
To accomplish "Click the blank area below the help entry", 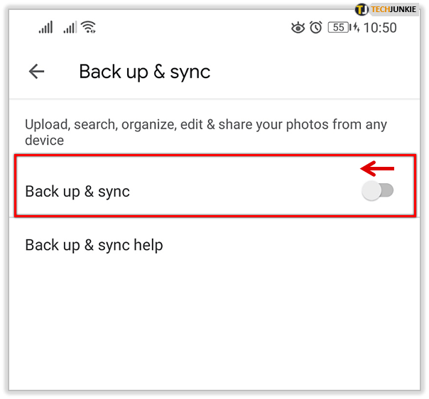I will (213, 327).
